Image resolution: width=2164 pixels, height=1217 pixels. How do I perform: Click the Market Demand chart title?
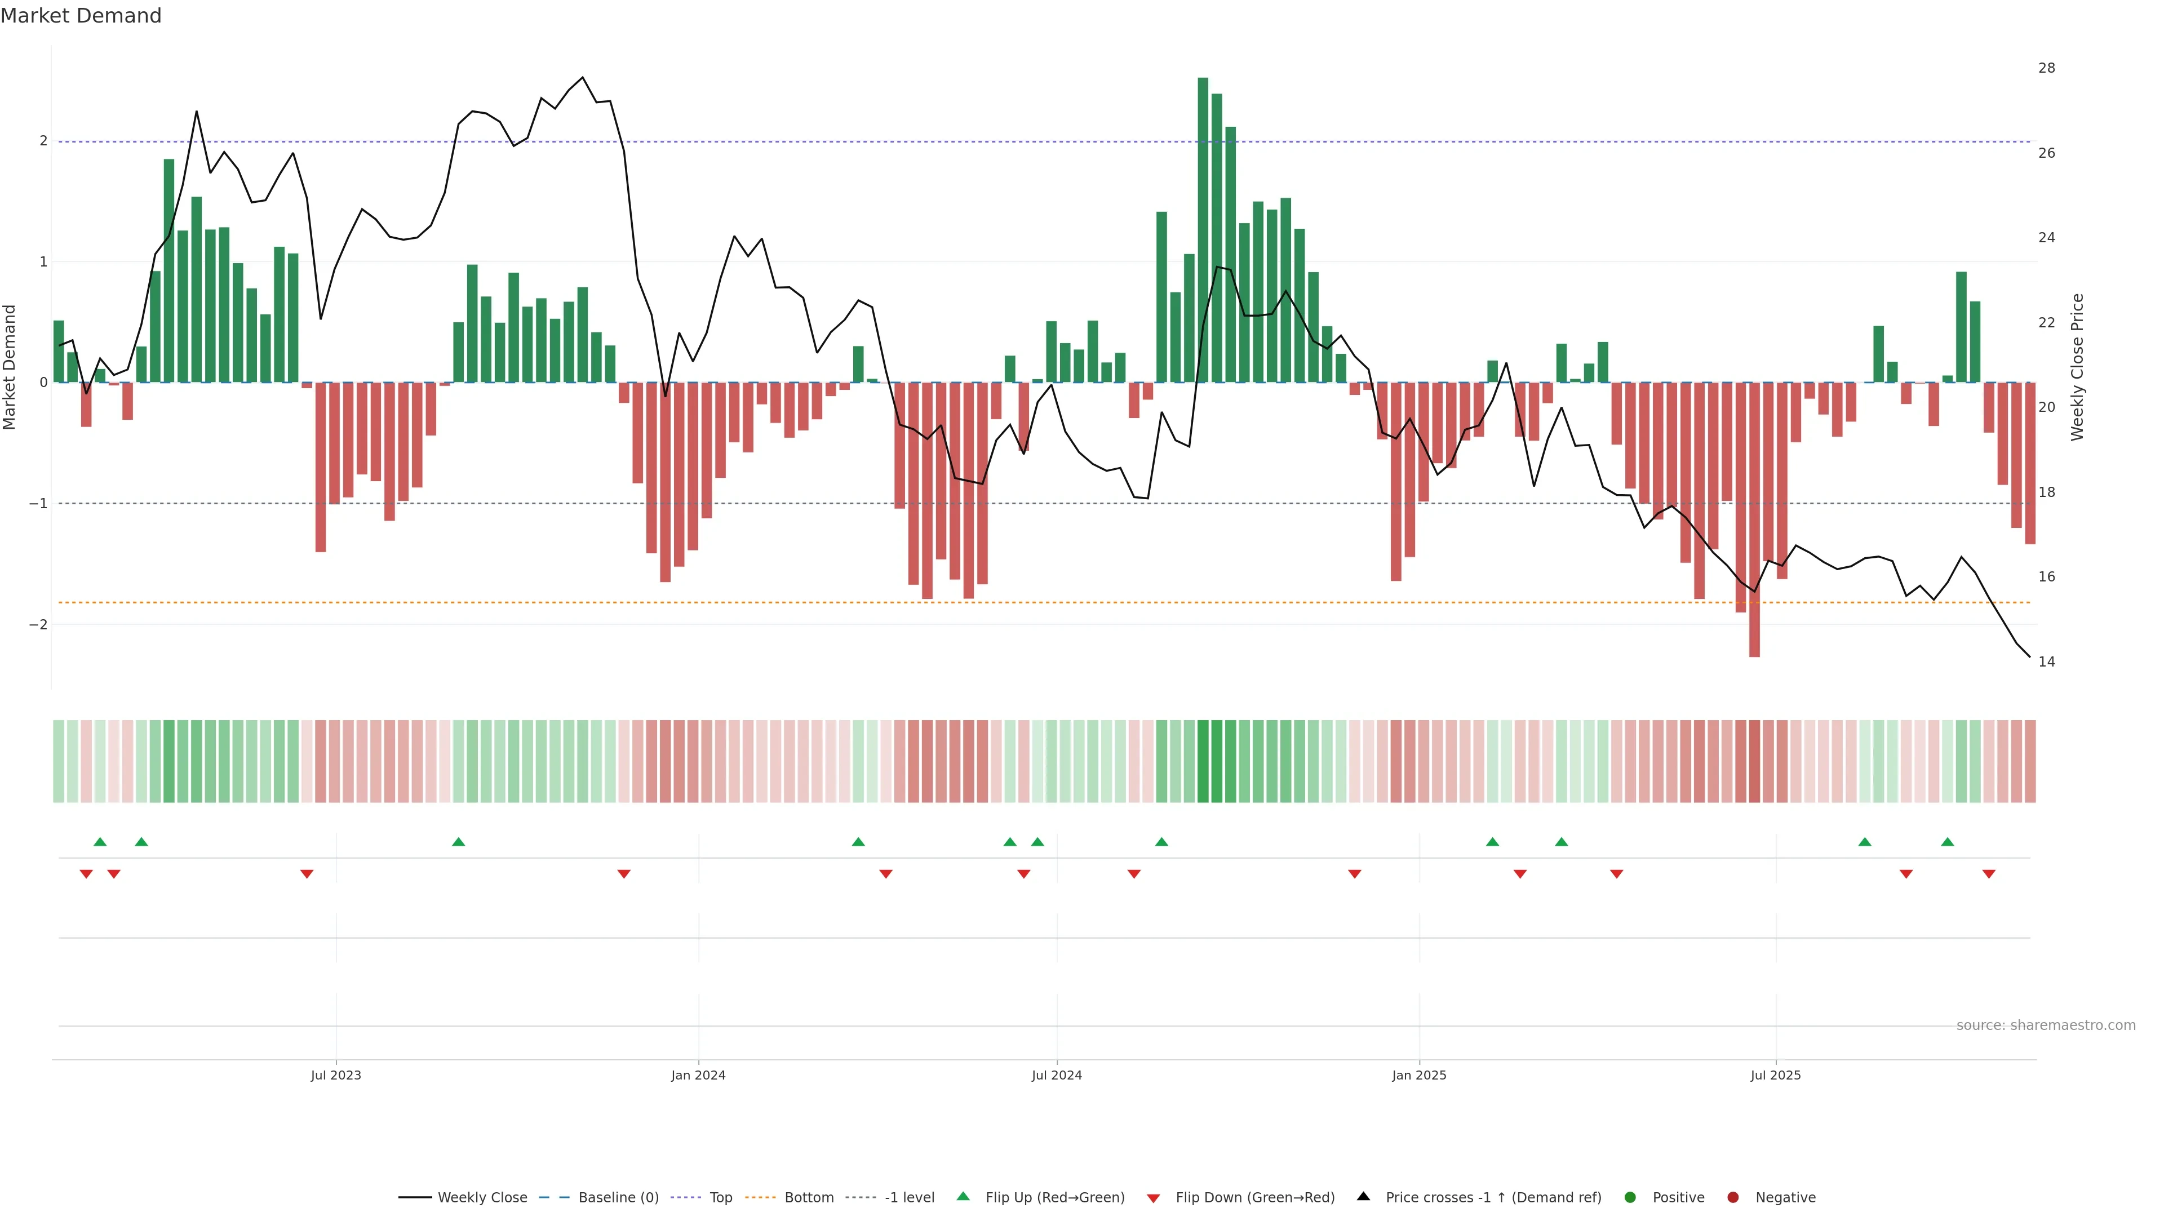click(81, 16)
